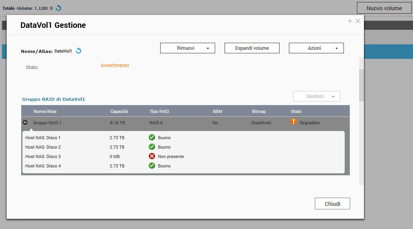Click the Tipo RAID column header
Viewport: 413px width, 229px height.
pyautogui.click(x=159, y=111)
